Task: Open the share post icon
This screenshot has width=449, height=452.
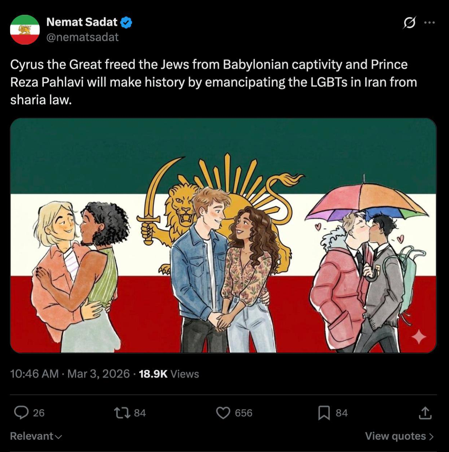Action: pos(425,413)
